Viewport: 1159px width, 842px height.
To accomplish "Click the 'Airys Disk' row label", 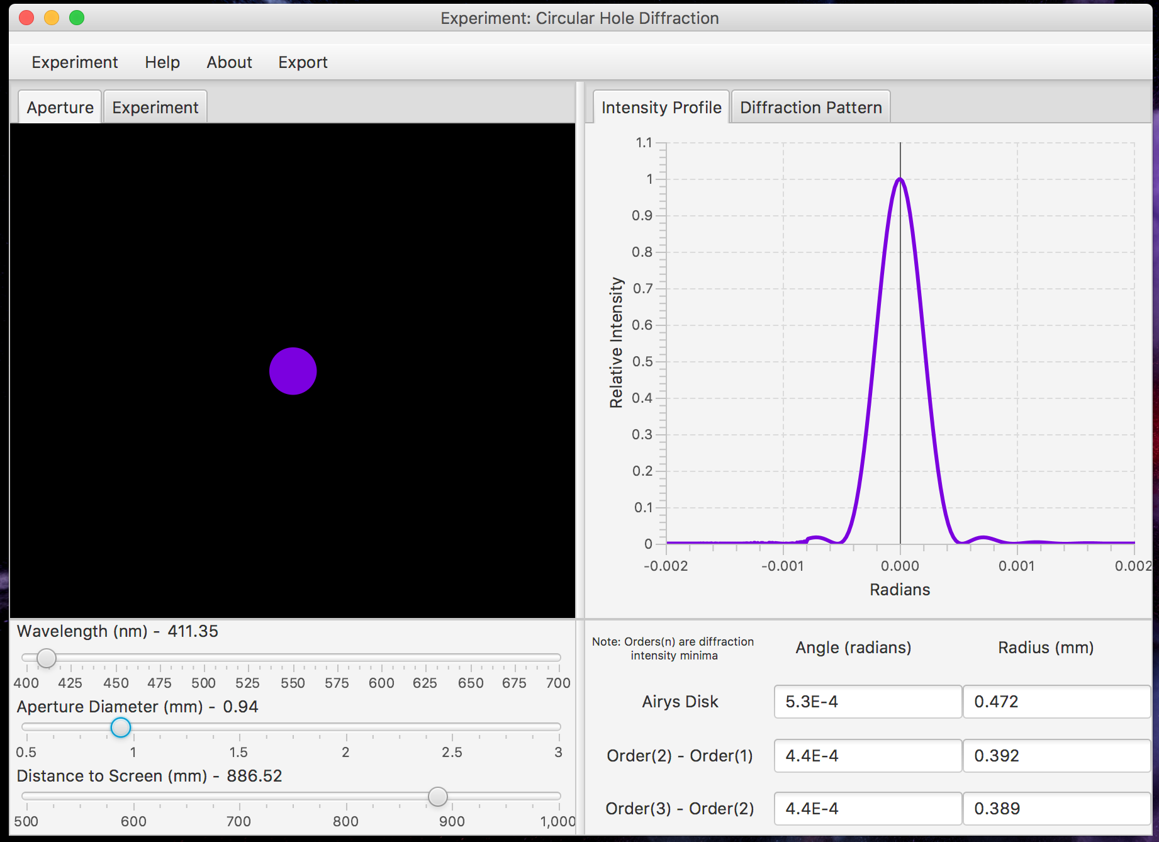I will pos(680,702).
